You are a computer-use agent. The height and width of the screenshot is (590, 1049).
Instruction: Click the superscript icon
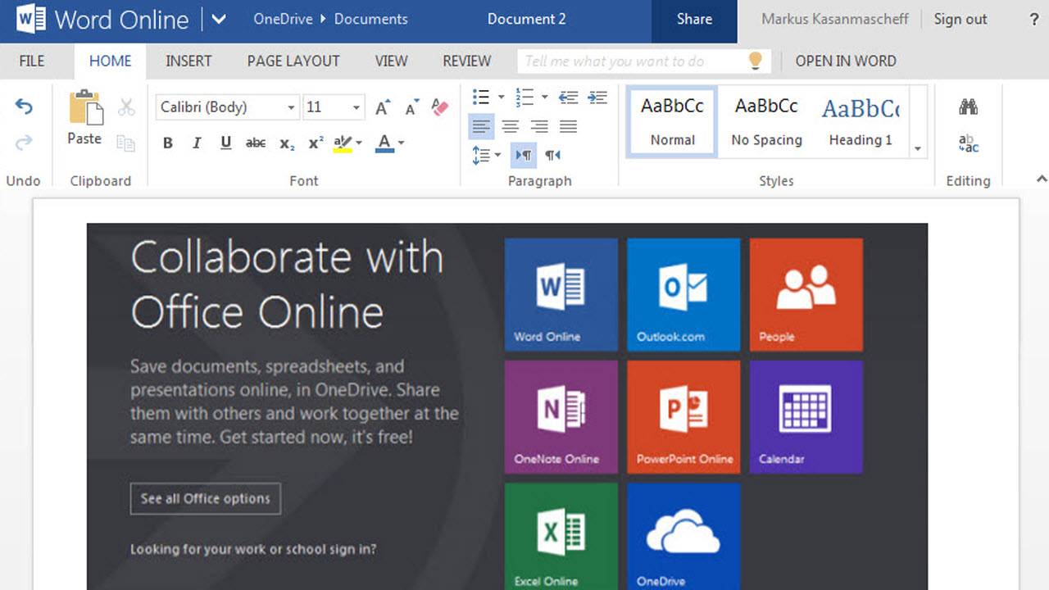pos(315,143)
